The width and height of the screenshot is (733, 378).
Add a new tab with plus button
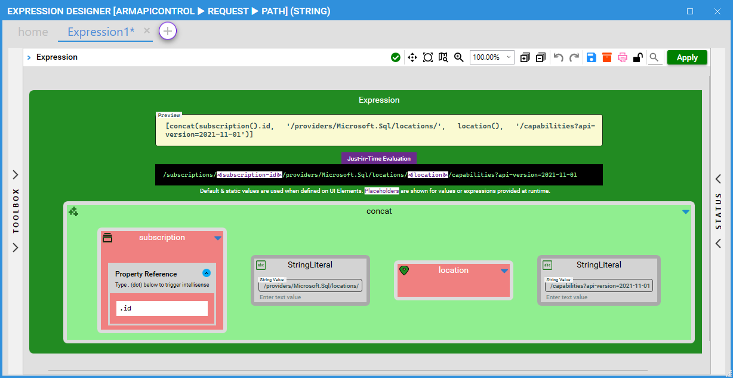point(168,31)
